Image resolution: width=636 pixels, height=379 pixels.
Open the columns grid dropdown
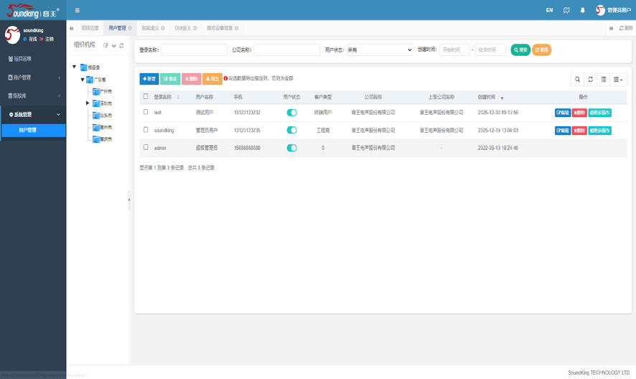pyautogui.click(x=618, y=80)
